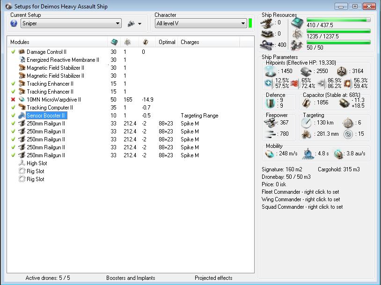Click the max velocity icon 248 m/s
Image resolution: width=381 pixels, height=285 pixels.
[x=270, y=154]
